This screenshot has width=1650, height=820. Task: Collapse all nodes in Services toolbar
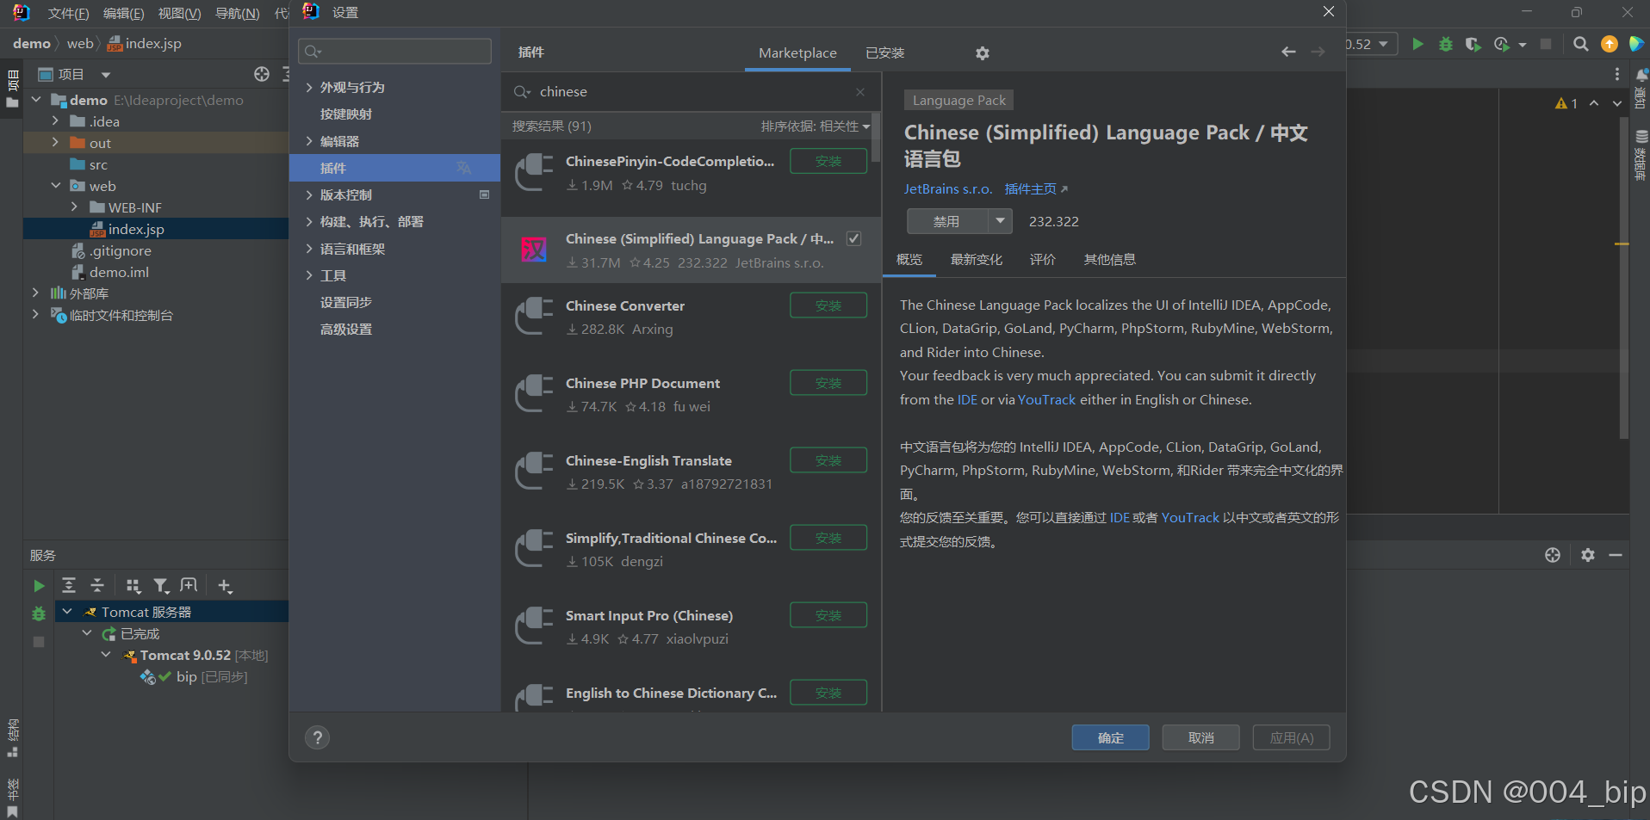(x=97, y=586)
